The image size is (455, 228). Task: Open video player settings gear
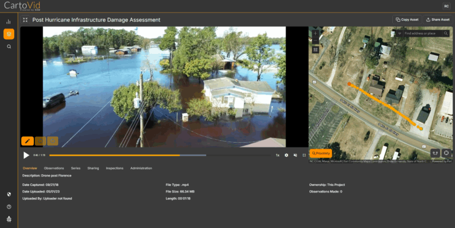pos(286,155)
